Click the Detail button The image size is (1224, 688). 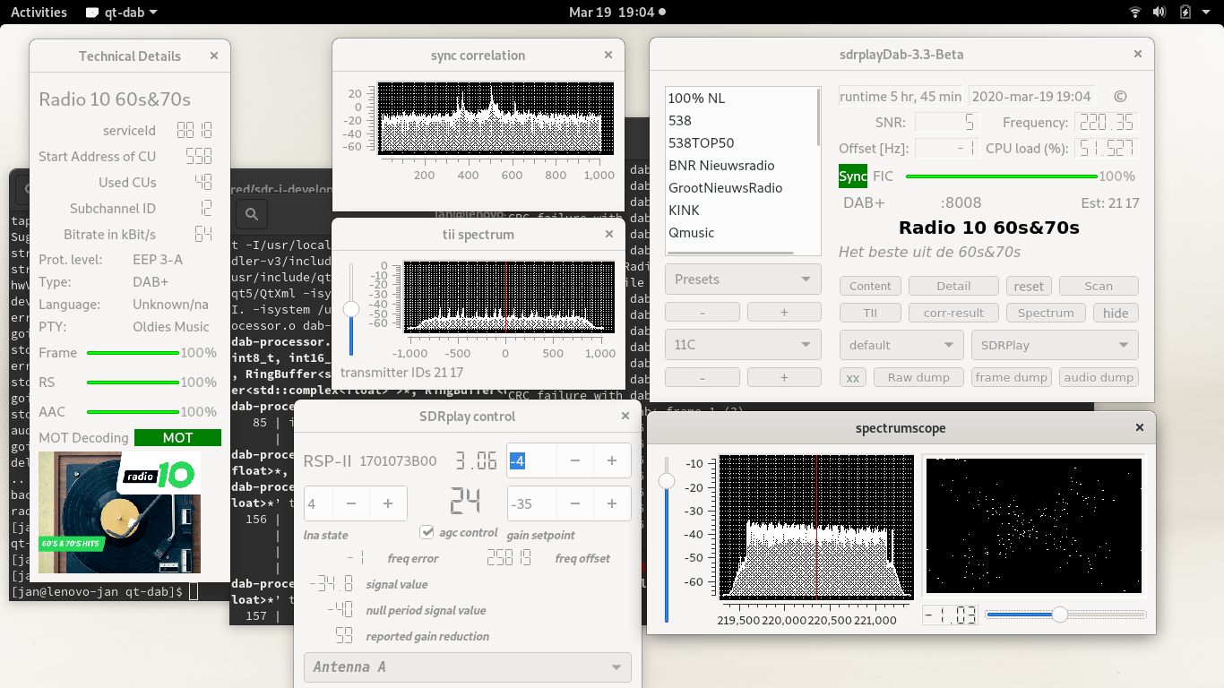(x=953, y=286)
